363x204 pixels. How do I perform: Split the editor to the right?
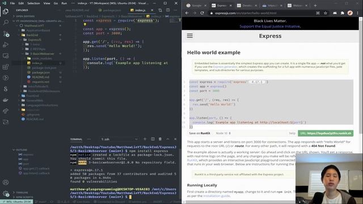[x=168, y=10]
